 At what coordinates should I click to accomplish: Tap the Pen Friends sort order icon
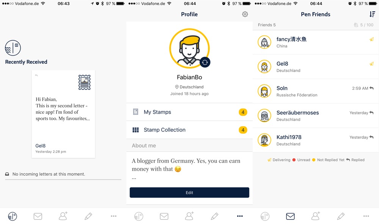372,14
